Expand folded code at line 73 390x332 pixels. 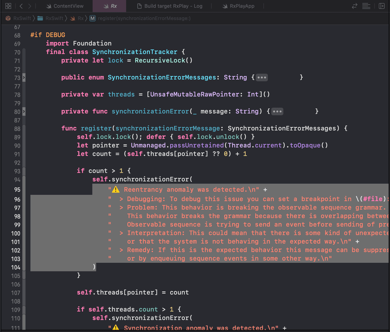24,78
